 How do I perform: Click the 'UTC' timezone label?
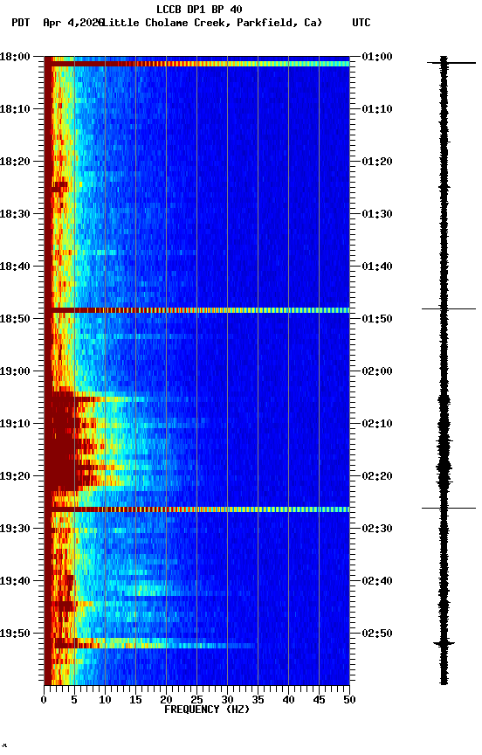(x=361, y=23)
